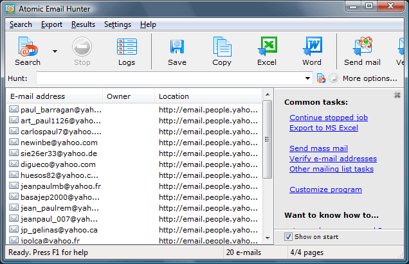Save the extracted e-mails
The image size is (409, 264).
pos(177,51)
